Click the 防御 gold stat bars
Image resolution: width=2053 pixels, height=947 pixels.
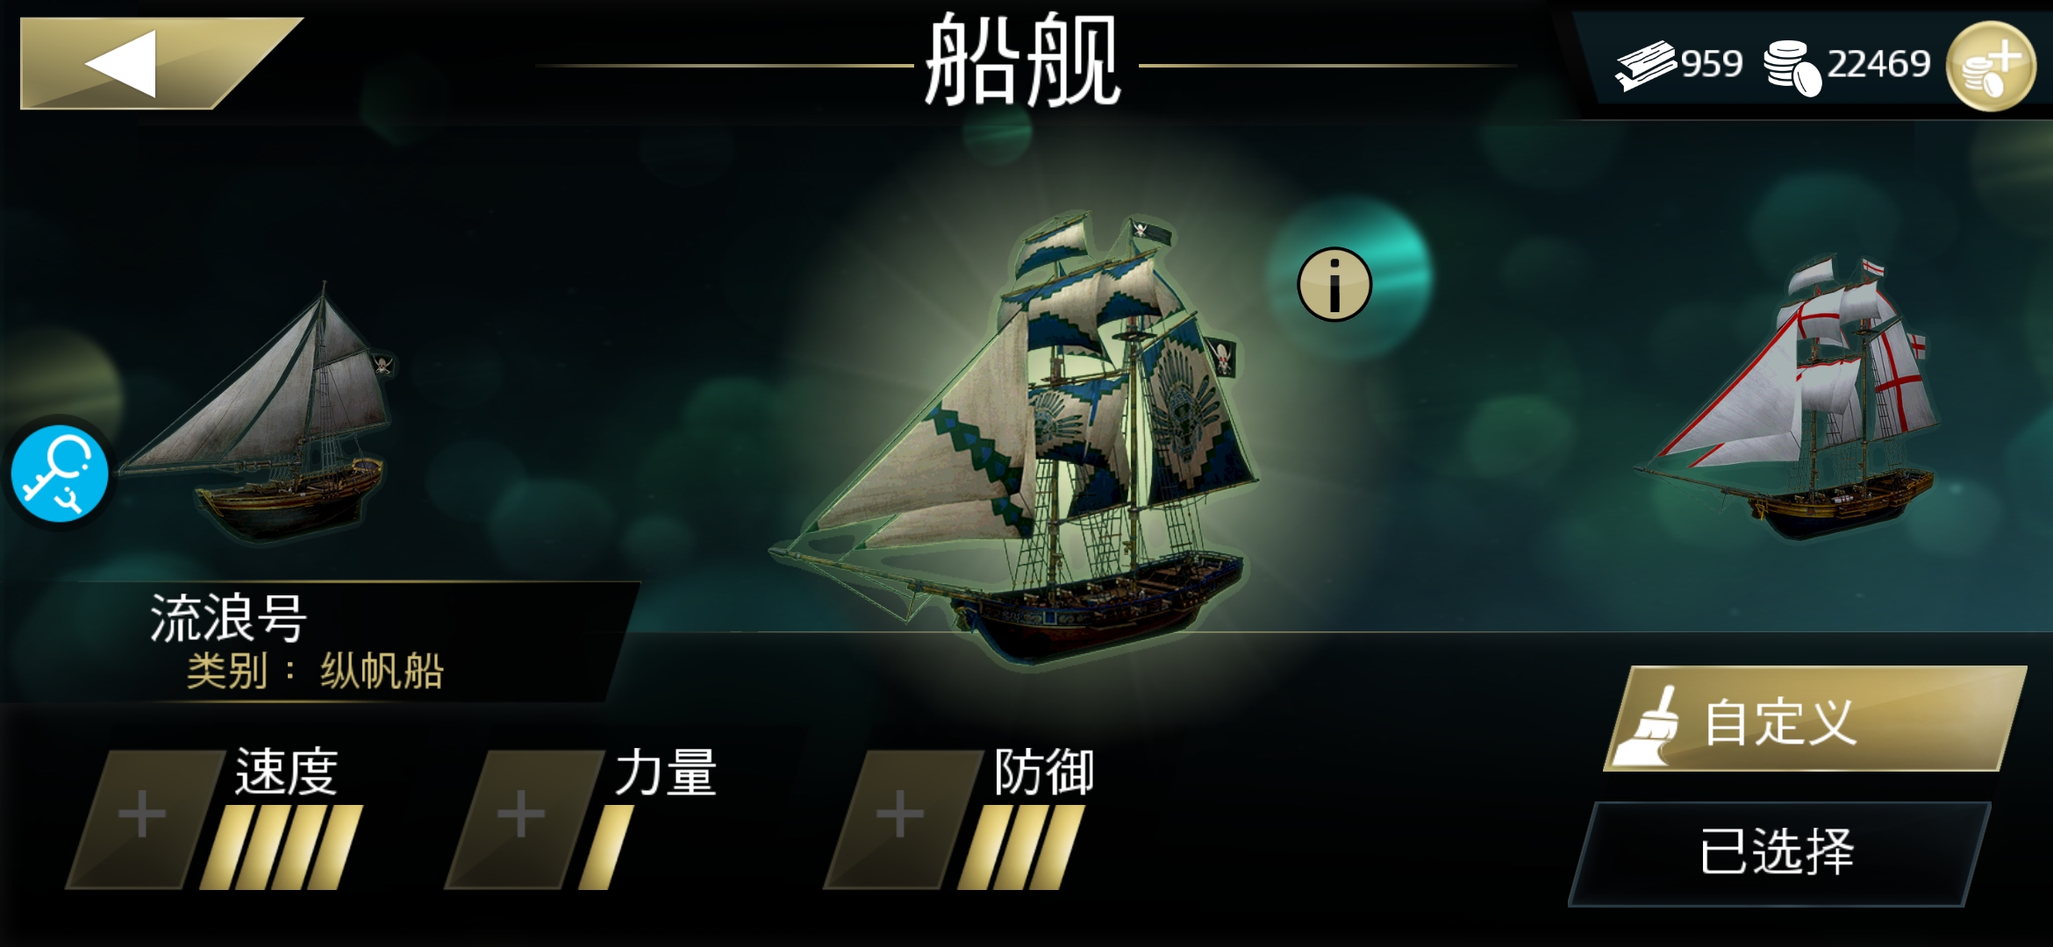pyautogui.click(x=1021, y=847)
